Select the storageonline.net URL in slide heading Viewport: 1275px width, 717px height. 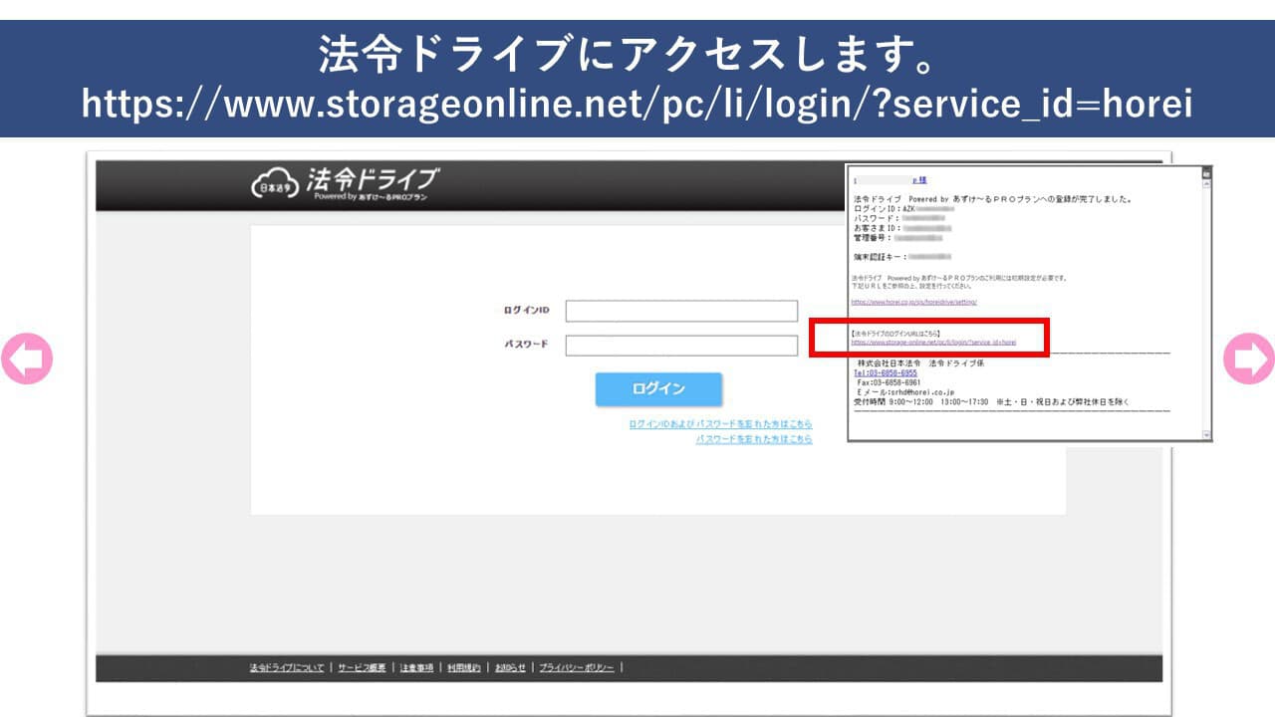coord(637,104)
